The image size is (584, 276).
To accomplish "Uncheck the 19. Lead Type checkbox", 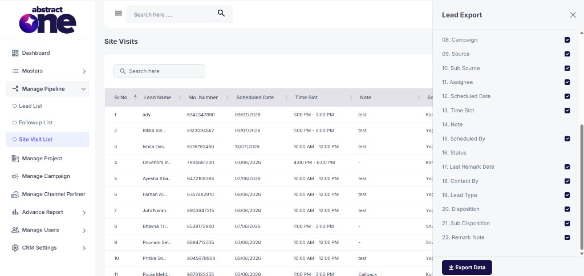I will click(x=567, y=195).
